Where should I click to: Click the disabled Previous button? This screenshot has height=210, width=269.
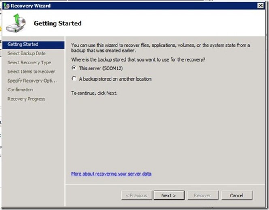tap(137, 195)
